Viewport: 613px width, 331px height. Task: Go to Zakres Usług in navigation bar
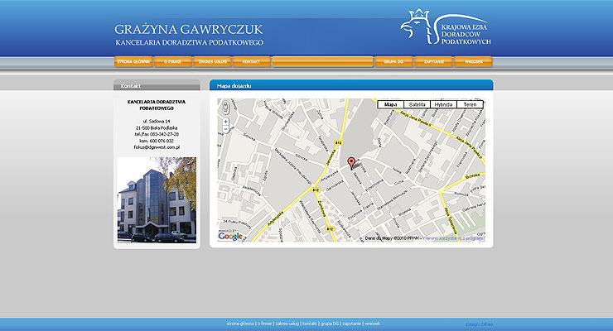[213, 61]
